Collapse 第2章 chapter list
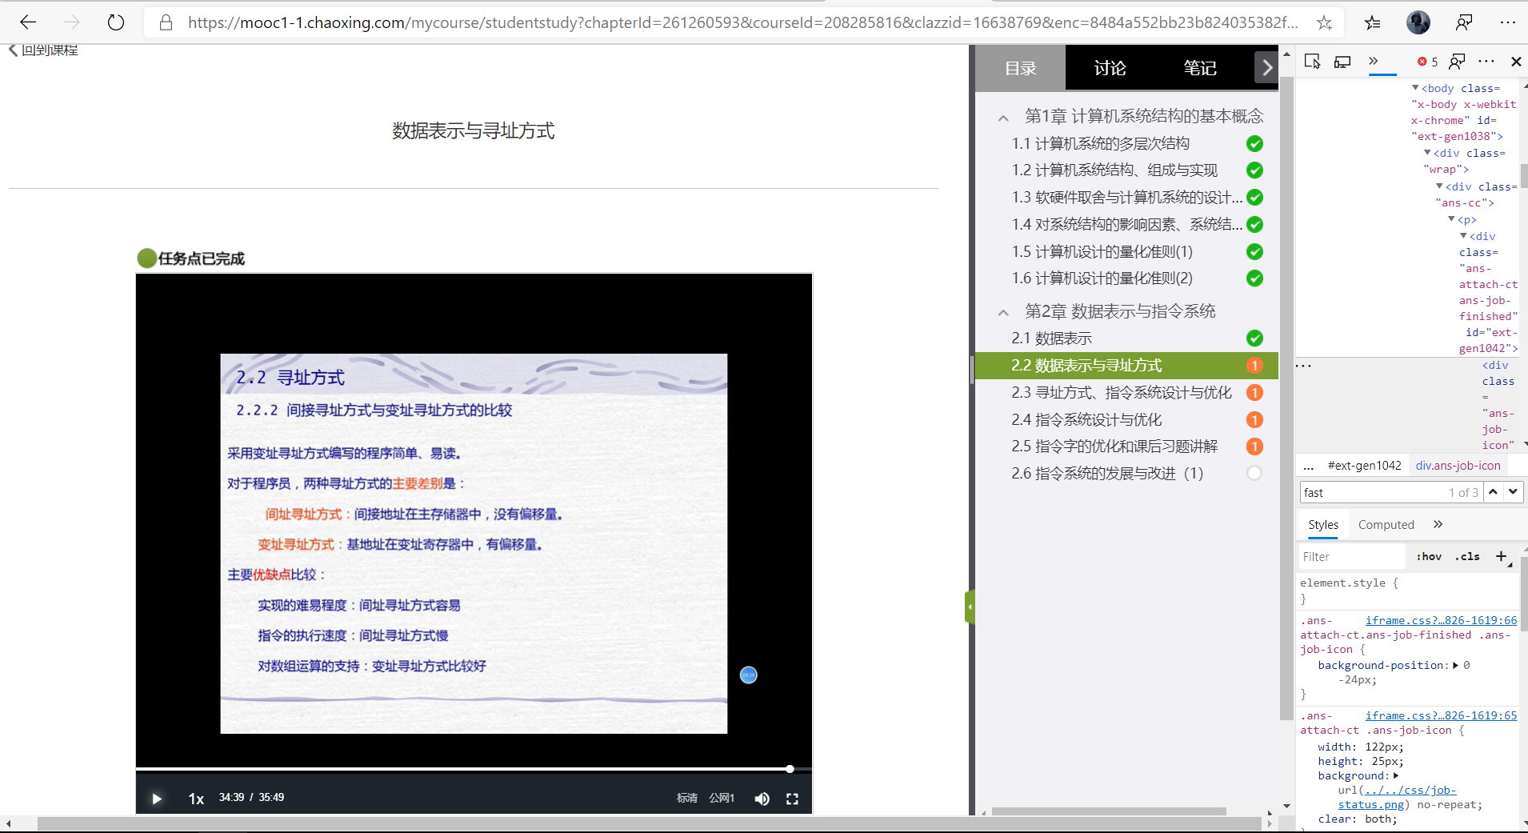This screenshot has height=833, width=1528. (1003, 312)
